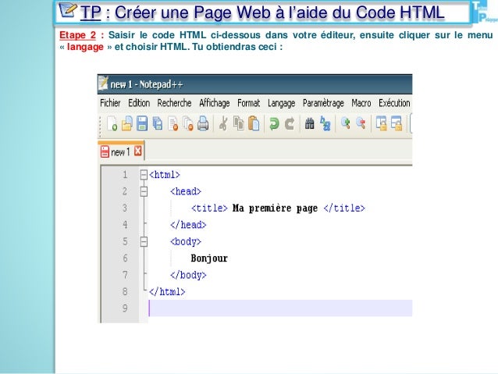Click the notepad pencil icon beside TP heading
This screenshot has height=374, width=498.
point(68,10)
